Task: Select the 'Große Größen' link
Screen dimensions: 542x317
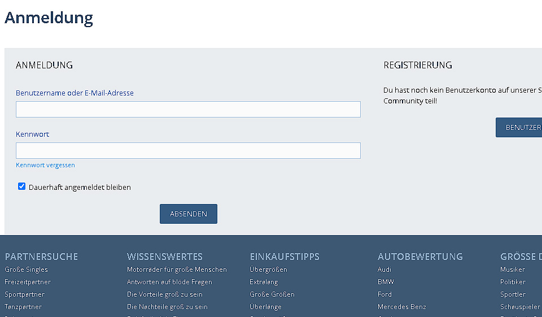Action: pyautogui.click(x=272, y=294)
